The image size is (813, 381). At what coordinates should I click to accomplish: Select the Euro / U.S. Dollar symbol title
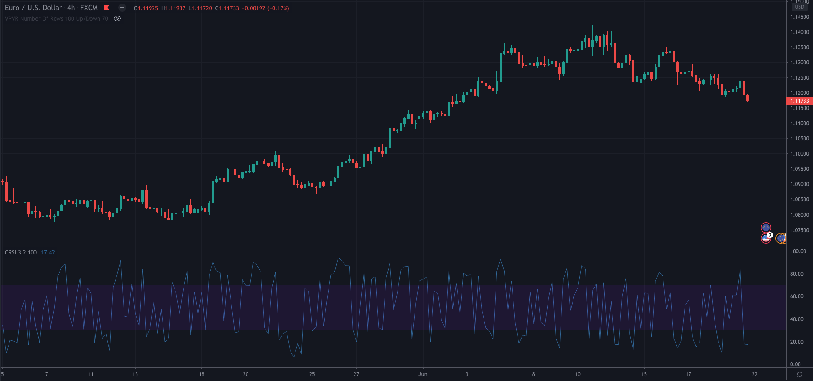point(34,8)
